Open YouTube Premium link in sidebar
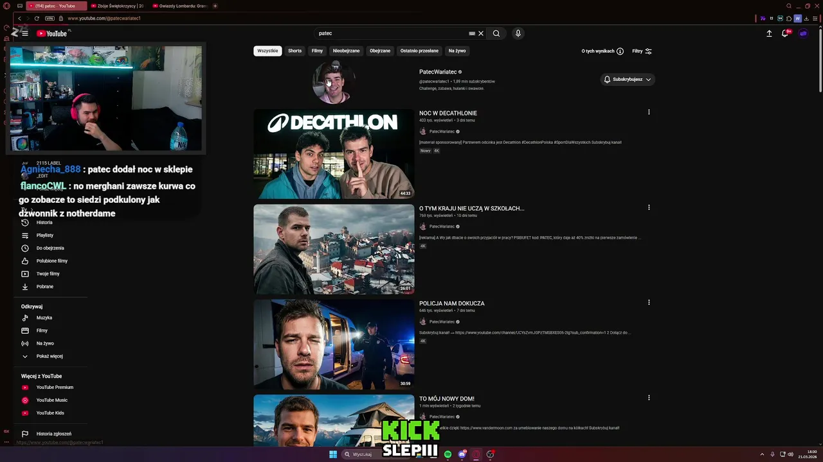Image resolution: width=823 pixels, height=462 pixels. click(x=54, y=388)
